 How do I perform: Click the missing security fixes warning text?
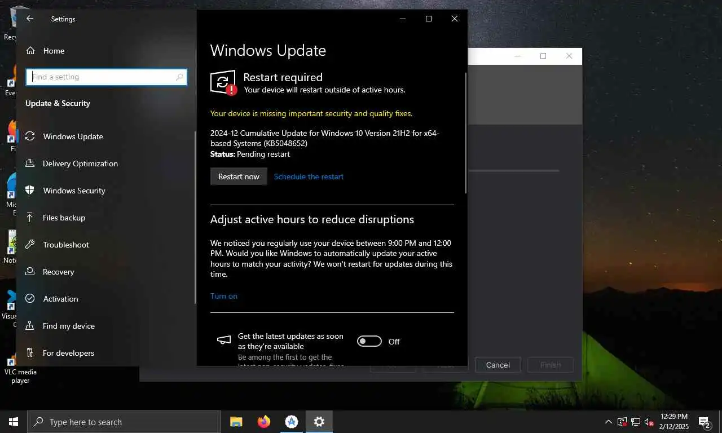(311, 113)
